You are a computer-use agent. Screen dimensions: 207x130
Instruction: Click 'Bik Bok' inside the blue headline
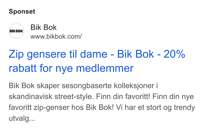coord(136,54)
